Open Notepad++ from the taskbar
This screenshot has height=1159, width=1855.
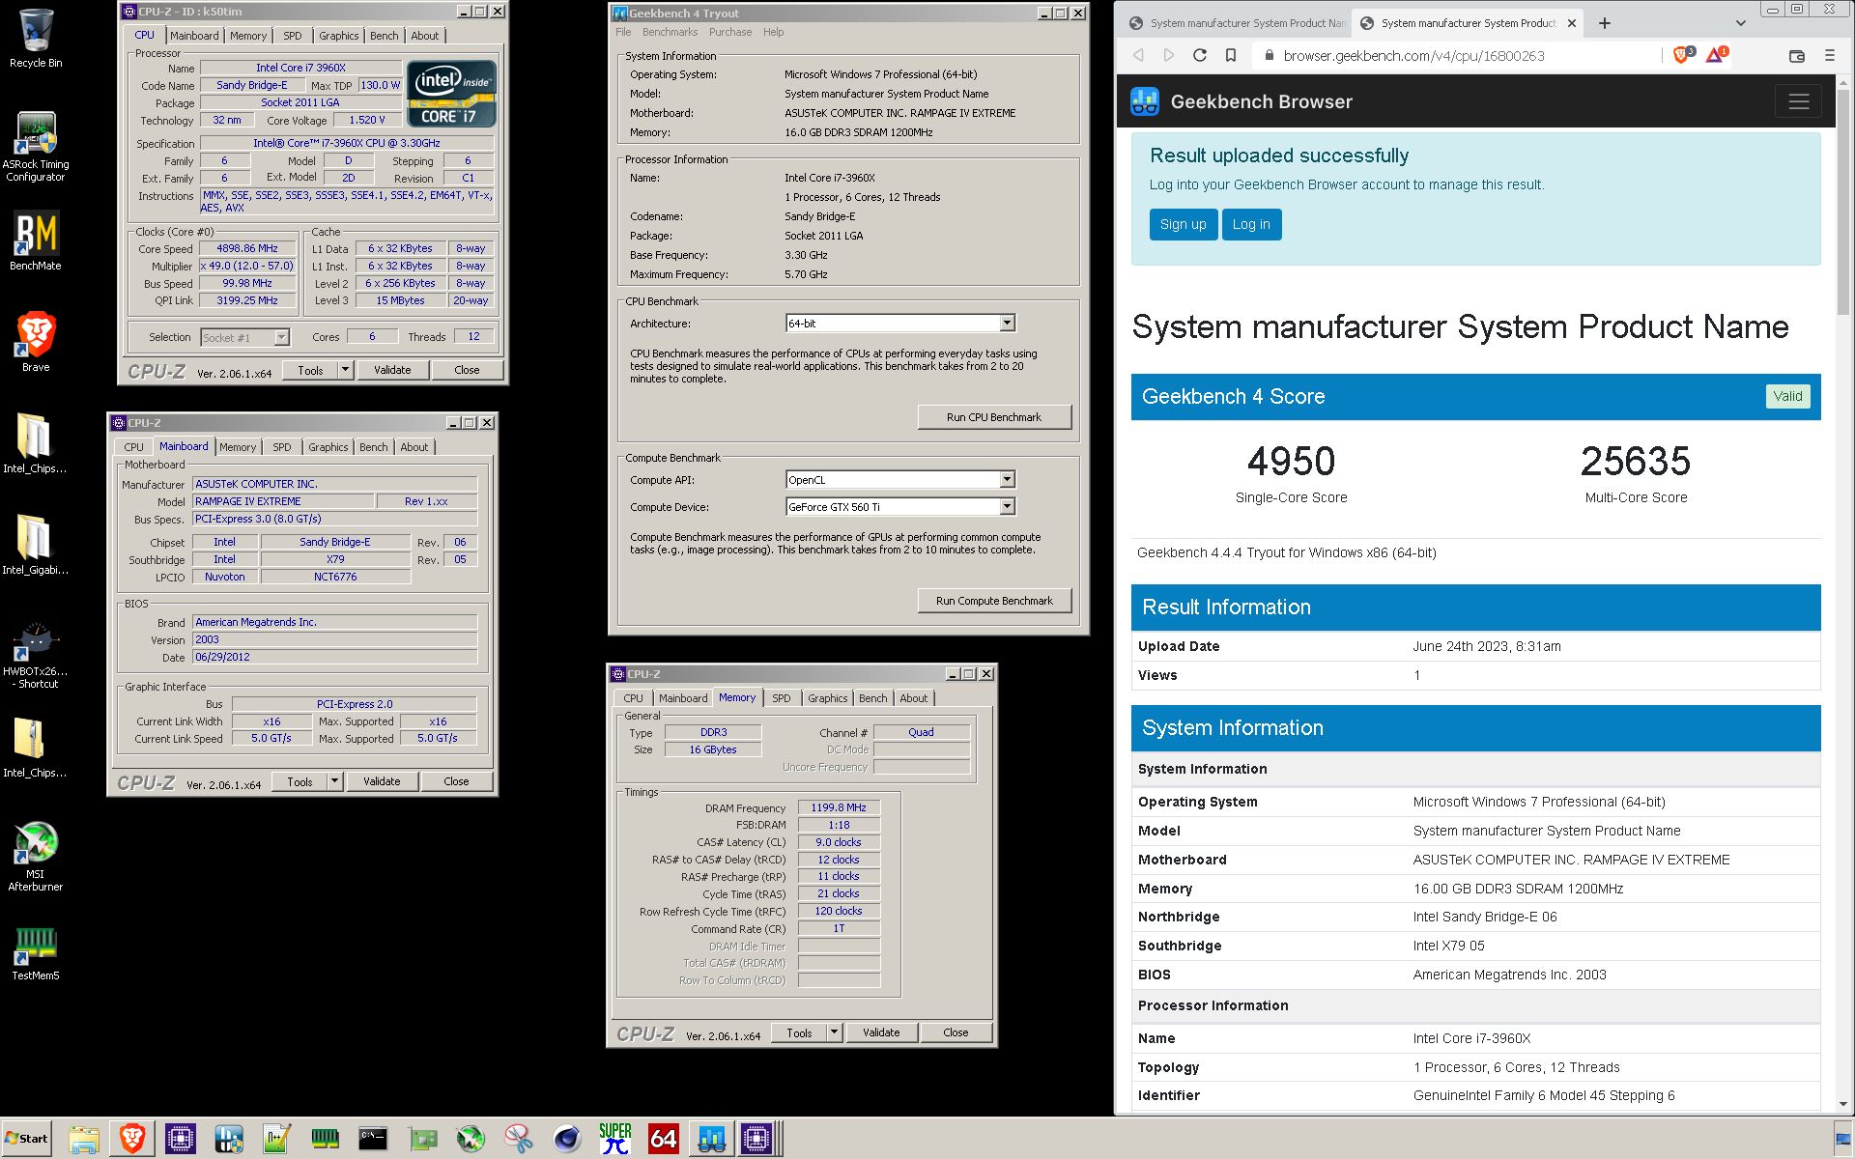tap(277, 1140)
